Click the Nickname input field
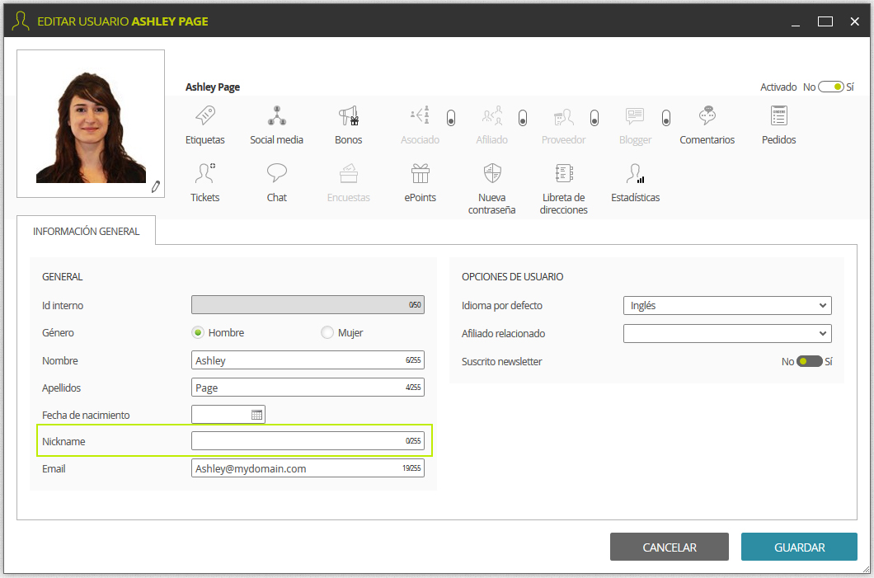 point(308,440)
